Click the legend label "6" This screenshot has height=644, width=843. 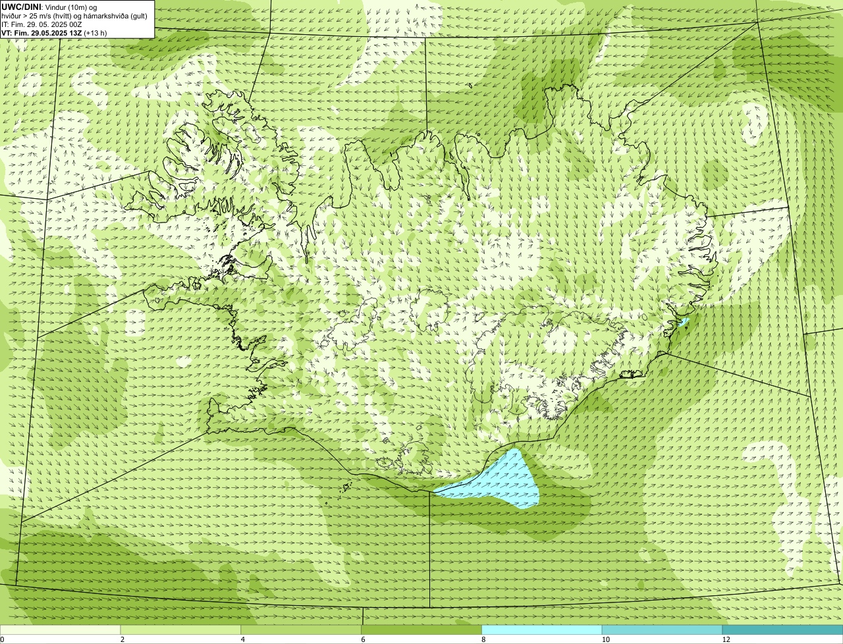(363, 639)
